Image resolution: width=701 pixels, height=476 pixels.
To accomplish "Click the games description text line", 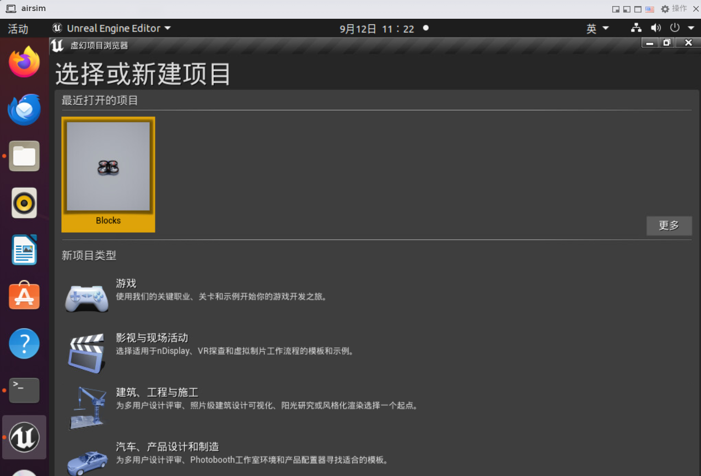I will pos(222,297).
